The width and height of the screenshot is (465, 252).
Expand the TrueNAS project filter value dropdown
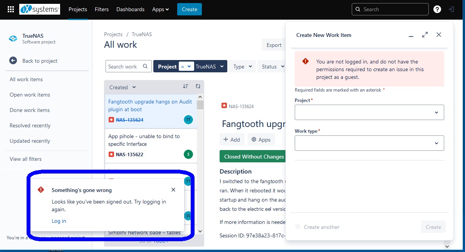click(210, 67)
